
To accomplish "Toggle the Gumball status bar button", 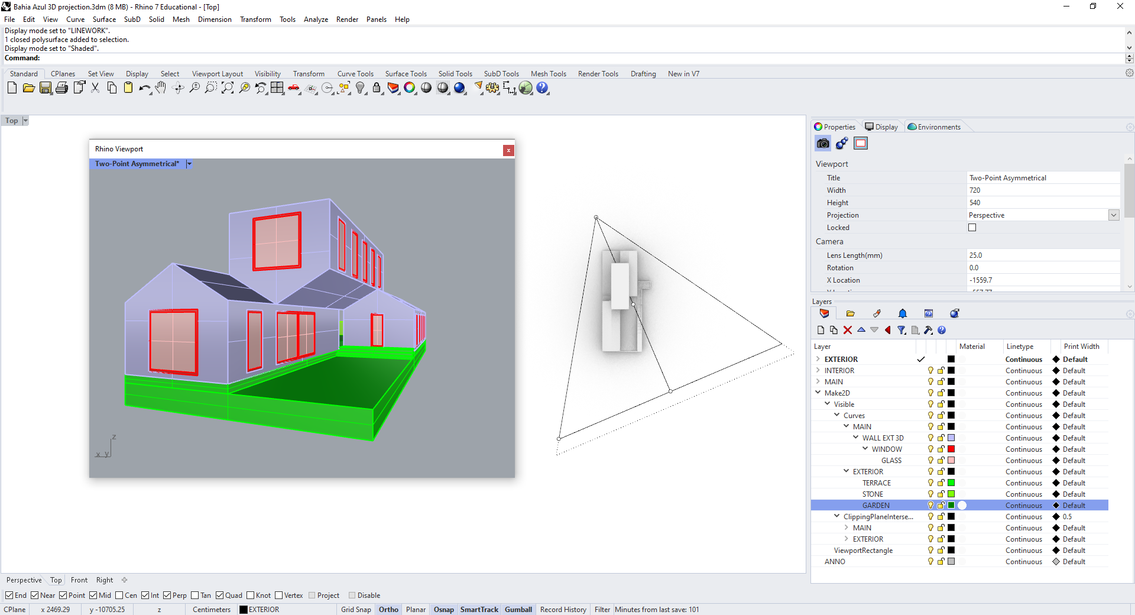I will click(518, 610).
